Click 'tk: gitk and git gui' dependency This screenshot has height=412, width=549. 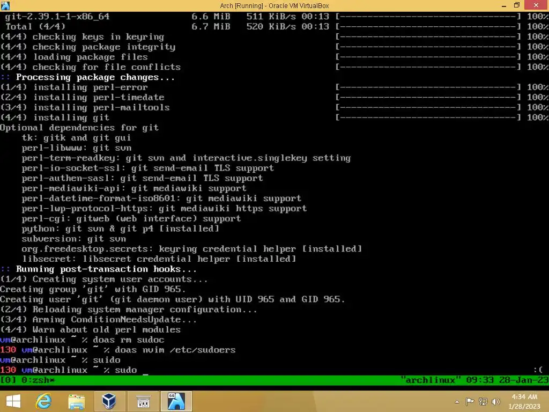76,138
